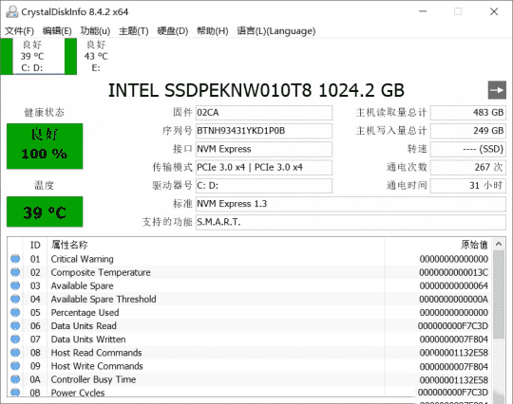Click the SMART list vertical scrollbar thumb
Viewport: 513px width, 404px height.
tap(499, 295)
